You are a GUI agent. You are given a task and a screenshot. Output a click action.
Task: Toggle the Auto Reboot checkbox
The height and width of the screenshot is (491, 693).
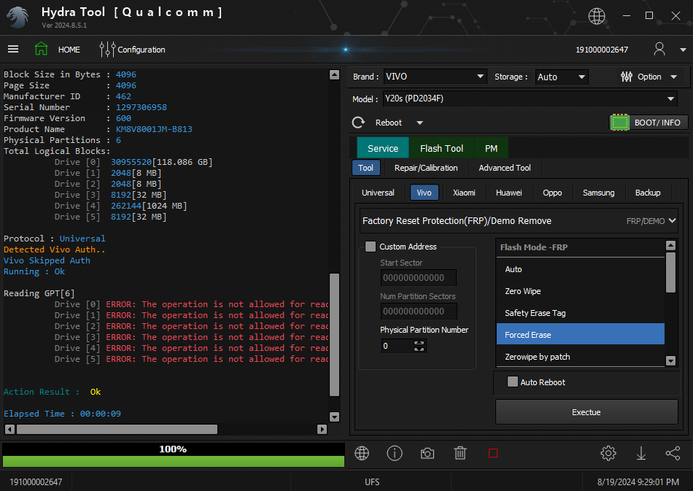pyautogui.click(x=513, y=382)
